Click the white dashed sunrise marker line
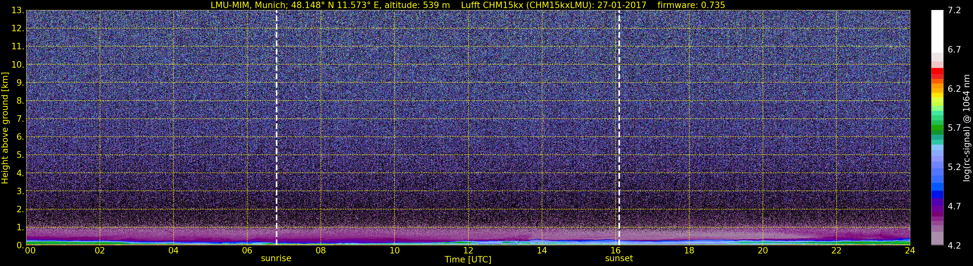This screenshot has height=266, width=973. pos(276,128)
